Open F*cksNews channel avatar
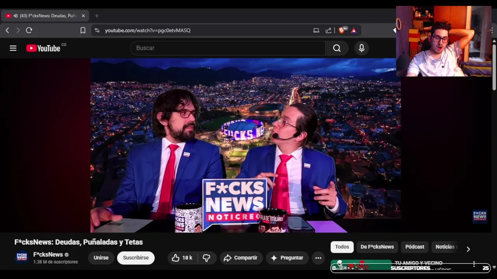Screen dimensions: 497x279 (22, 257)
